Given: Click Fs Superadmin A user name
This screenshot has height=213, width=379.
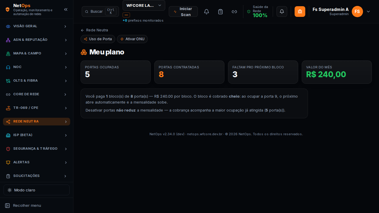Looking at the screenshot, I should (x=330, y=9).
